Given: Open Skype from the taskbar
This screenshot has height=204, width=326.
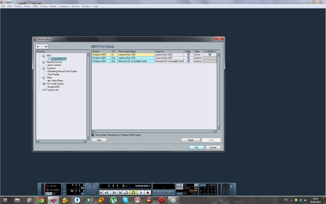Looking at the screenshot, I should [126, 200].
